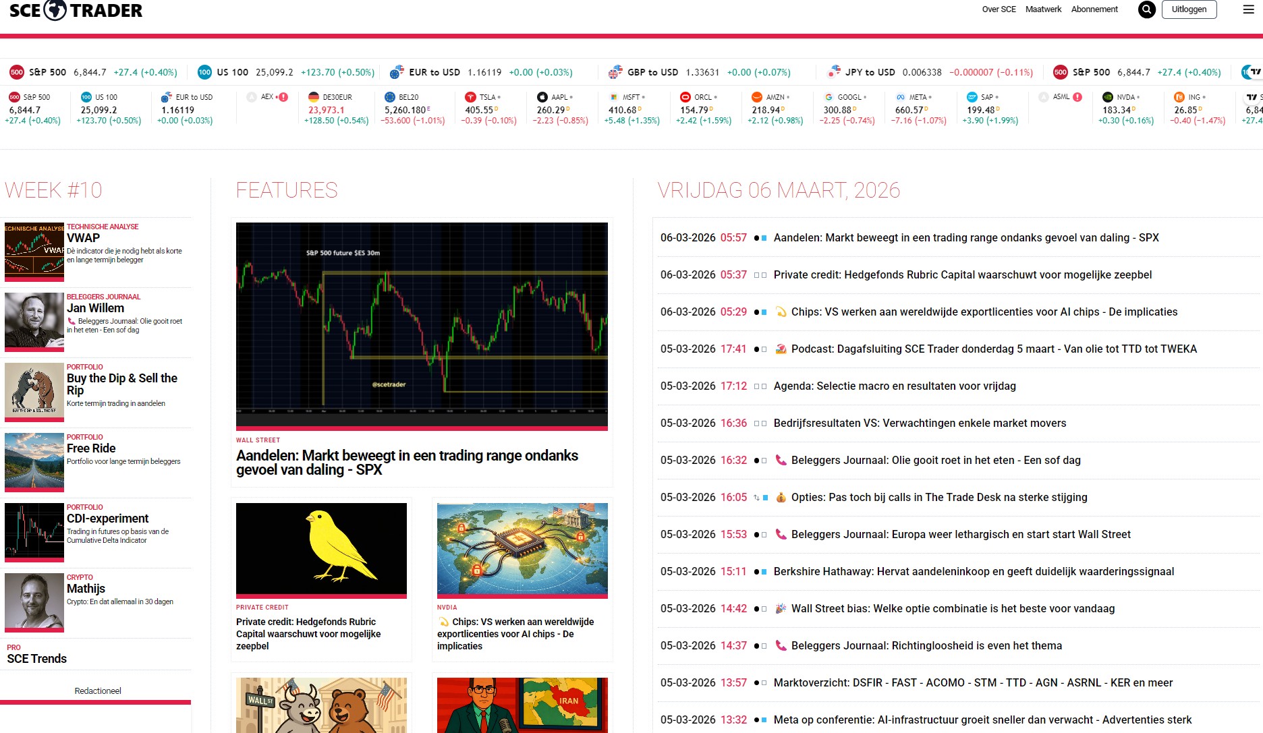Select the AMZN ticker logo
1263x733 pixels.
coord(757,97)
